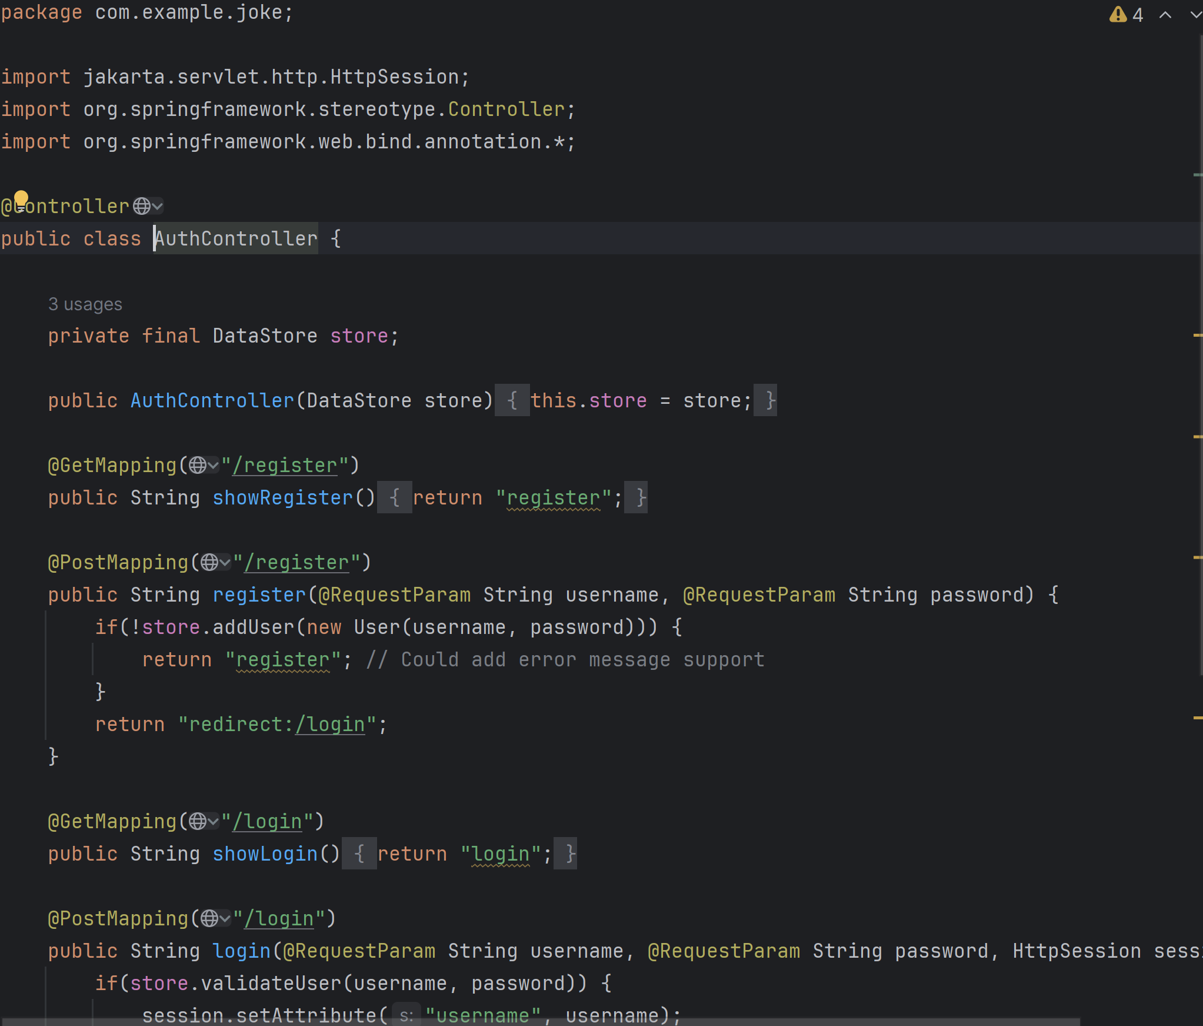The image size is (1203, 1026).
Task: Open chevron dropdown in GetMapping /login
Action: click(213, 821)
